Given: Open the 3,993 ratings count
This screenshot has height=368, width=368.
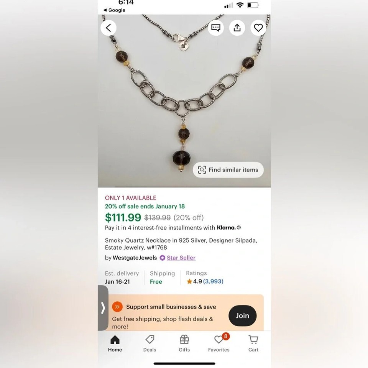Looking at the screenshot, I should (x=213, y=281).
